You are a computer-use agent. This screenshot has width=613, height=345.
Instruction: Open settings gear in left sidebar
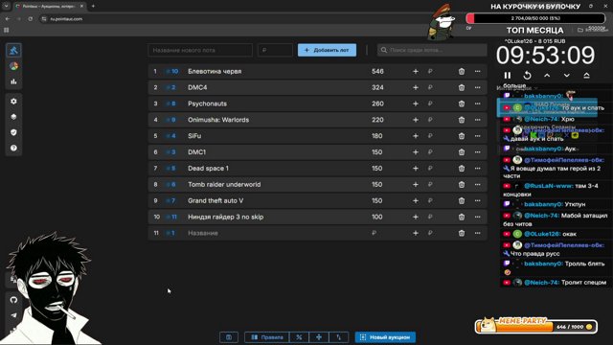click(x=13, y=102)
